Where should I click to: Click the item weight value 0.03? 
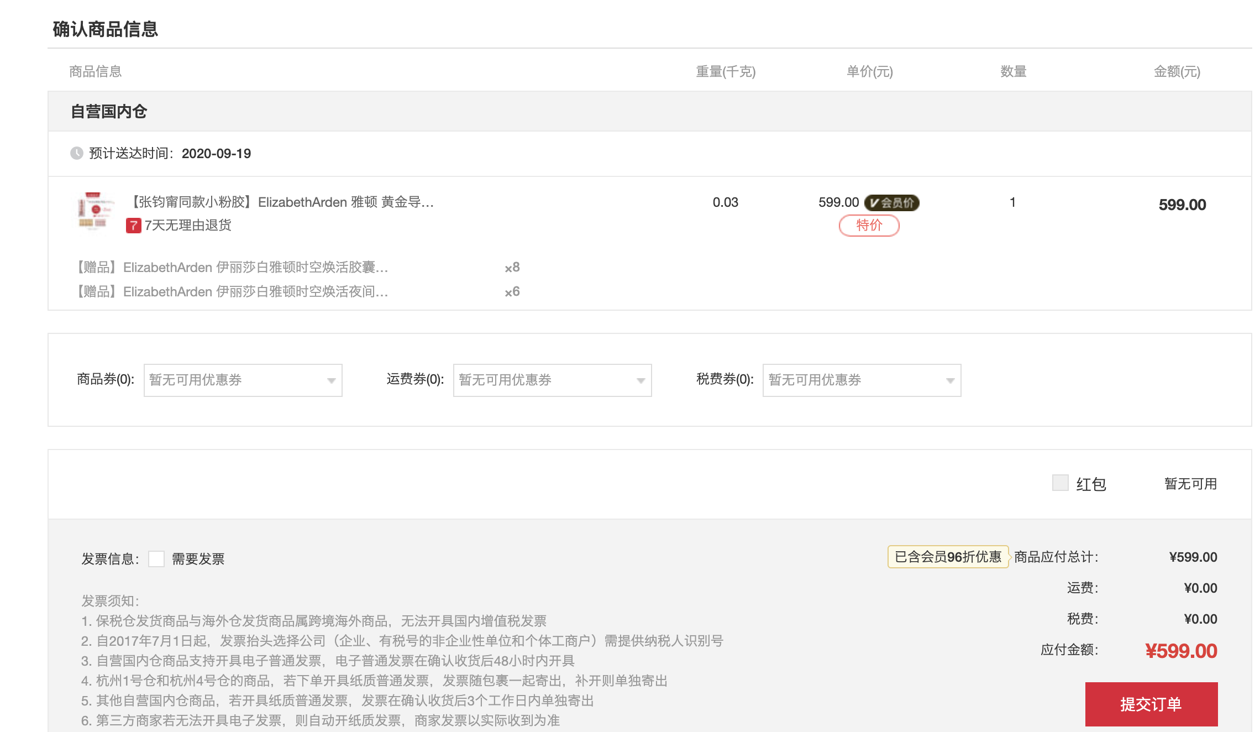[725, 202]
